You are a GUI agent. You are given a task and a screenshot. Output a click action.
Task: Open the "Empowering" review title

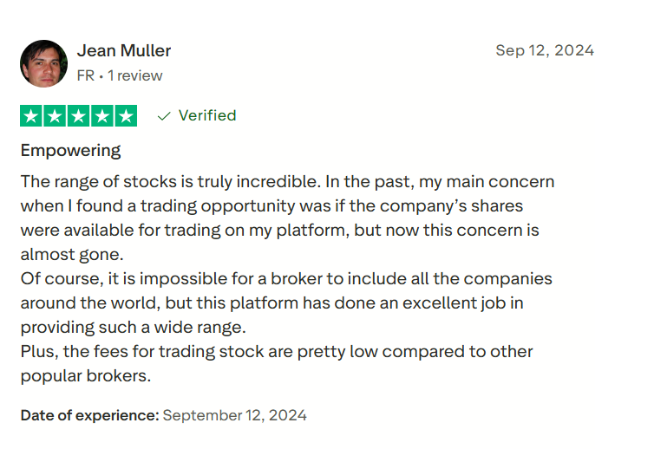point(70,151)
